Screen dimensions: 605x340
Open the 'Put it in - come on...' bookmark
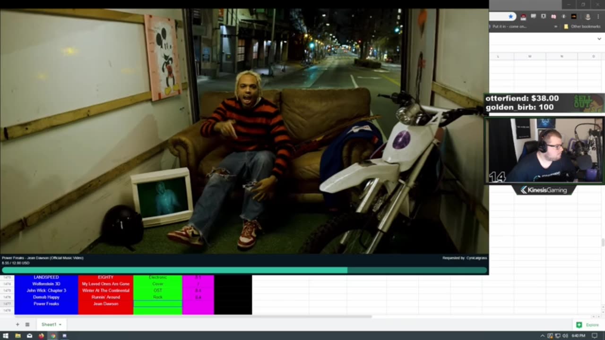tap(509, 26)
